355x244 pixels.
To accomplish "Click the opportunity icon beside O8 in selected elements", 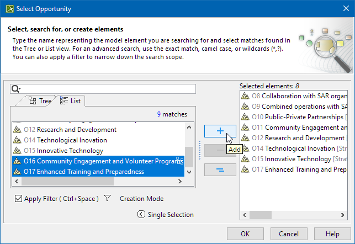I will click(x=246, y=96).
